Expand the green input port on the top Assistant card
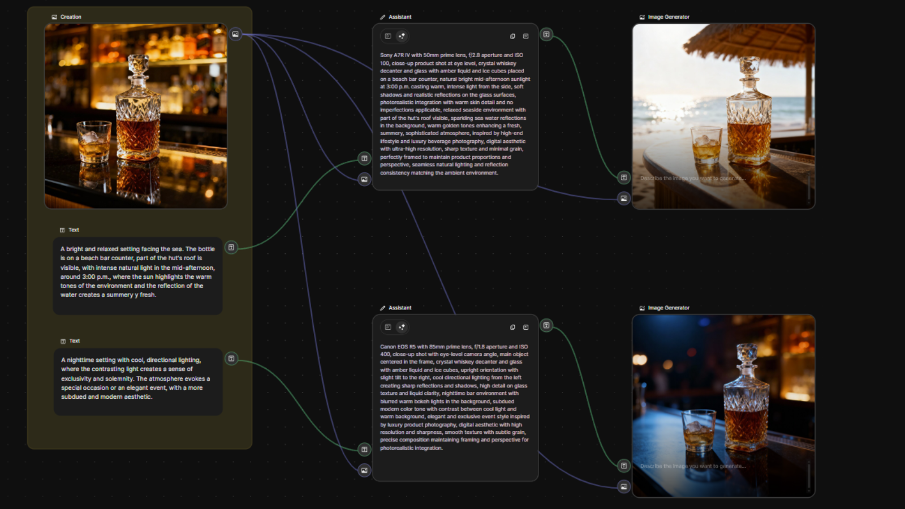This screenshot has height=509, width=905. pos(364,159)
